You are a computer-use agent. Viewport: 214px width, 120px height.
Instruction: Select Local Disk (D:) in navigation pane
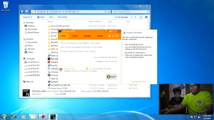[33, 65]
